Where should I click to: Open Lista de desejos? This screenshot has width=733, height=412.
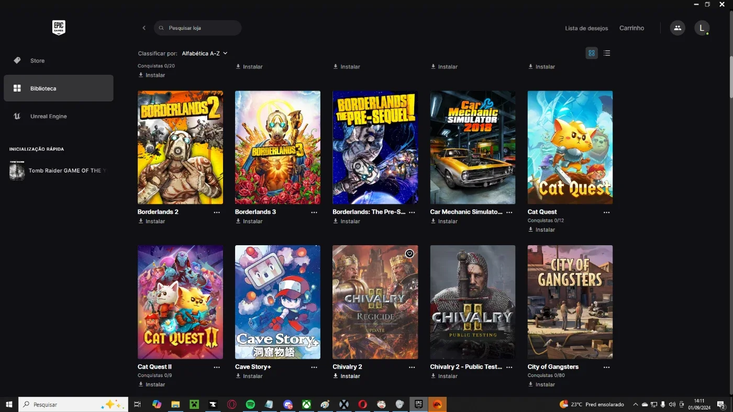tap(586, 28)
